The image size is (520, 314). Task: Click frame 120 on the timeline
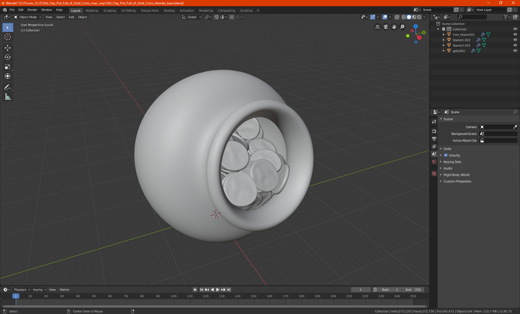click(206, 296)
